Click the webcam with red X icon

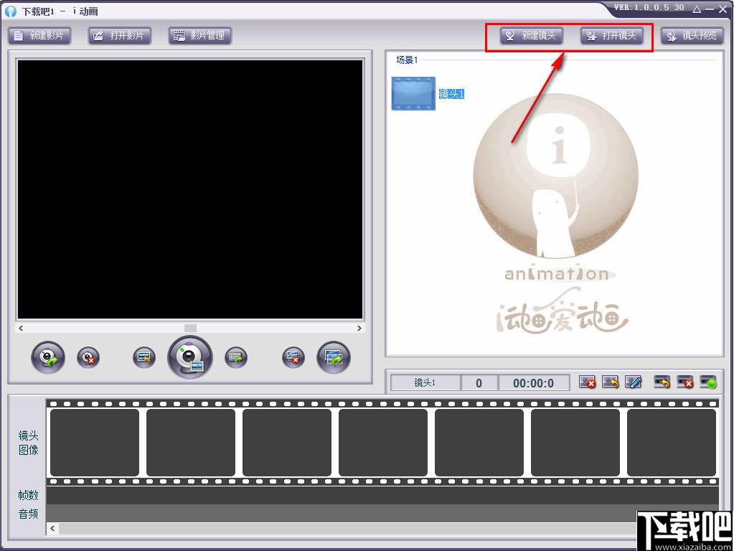click(88, 358)
